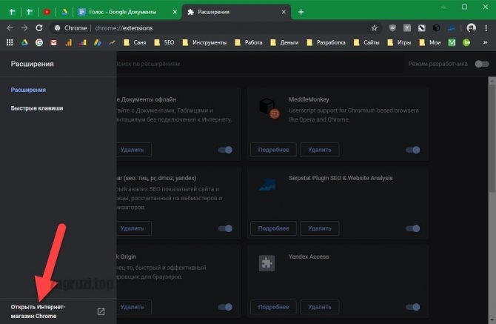The height and width of the screenshot is (324, 496).
Task: Expand the Саня bookmarks folder
Action: click(135, 42)
